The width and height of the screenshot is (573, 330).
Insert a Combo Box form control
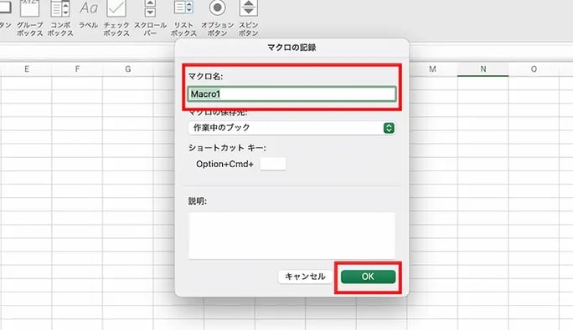point(60,18)
